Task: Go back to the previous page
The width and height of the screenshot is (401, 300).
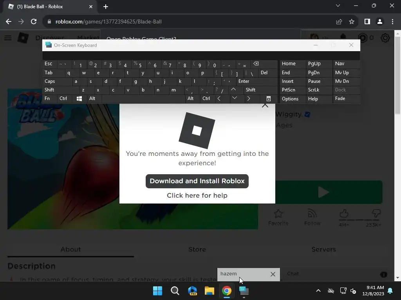Action: [x=9, y=22]
